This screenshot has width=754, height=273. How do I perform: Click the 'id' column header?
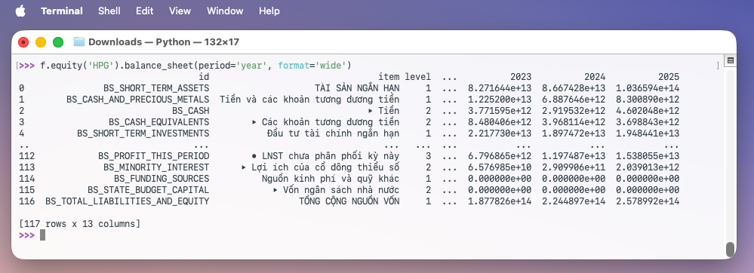pos(204,77)
